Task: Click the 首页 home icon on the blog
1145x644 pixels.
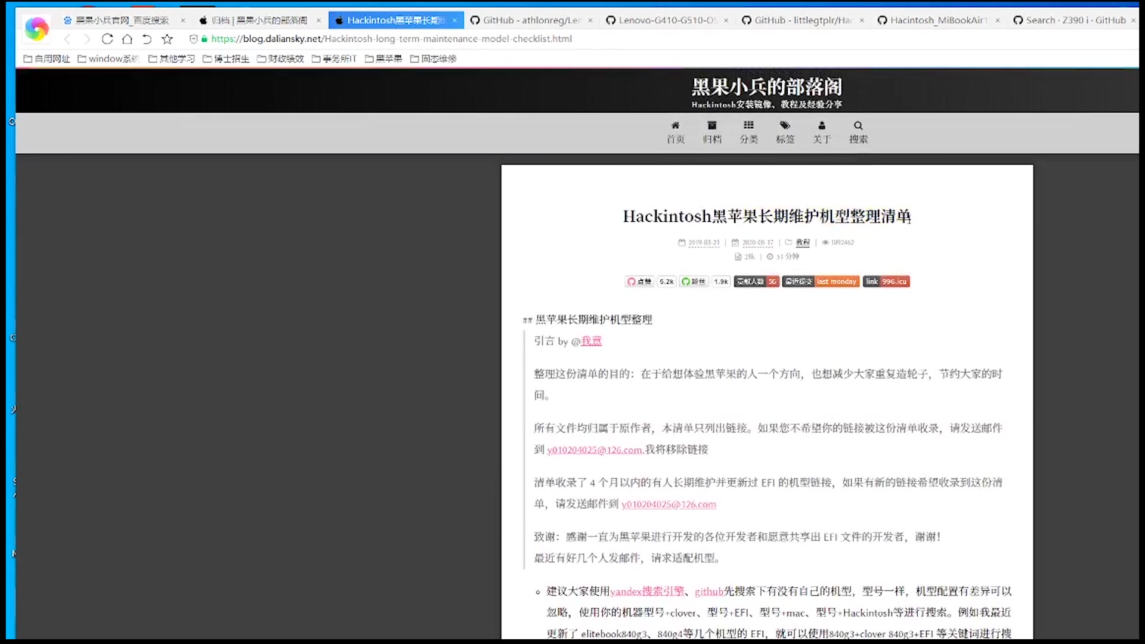Action: 675,132
